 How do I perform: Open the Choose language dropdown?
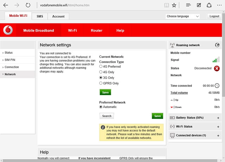[x=182, y=16]
